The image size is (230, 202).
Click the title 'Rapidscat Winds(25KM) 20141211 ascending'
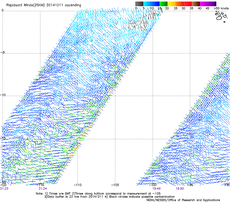tap(44, 5)
